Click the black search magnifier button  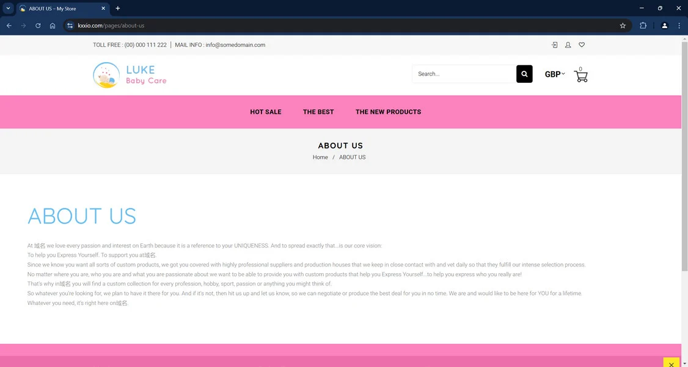coord(524,74)
